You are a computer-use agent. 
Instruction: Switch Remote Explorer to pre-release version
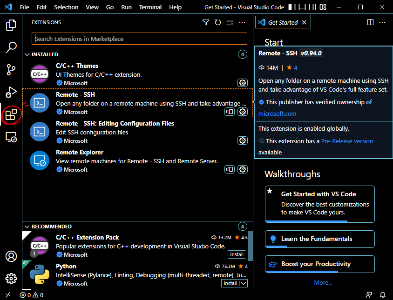[x=230, y=169]
